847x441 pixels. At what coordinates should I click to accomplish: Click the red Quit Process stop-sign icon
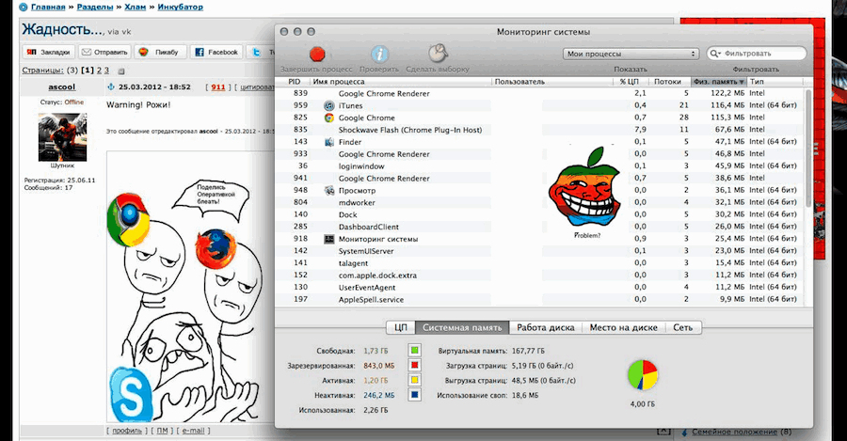pyautogui.click(x=317, y=54)
